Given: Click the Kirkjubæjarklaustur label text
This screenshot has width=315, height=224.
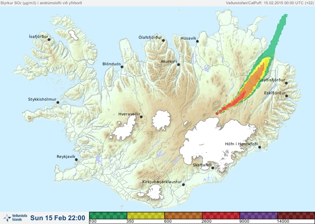Looking at the screenshot, I should click(162, 182).
